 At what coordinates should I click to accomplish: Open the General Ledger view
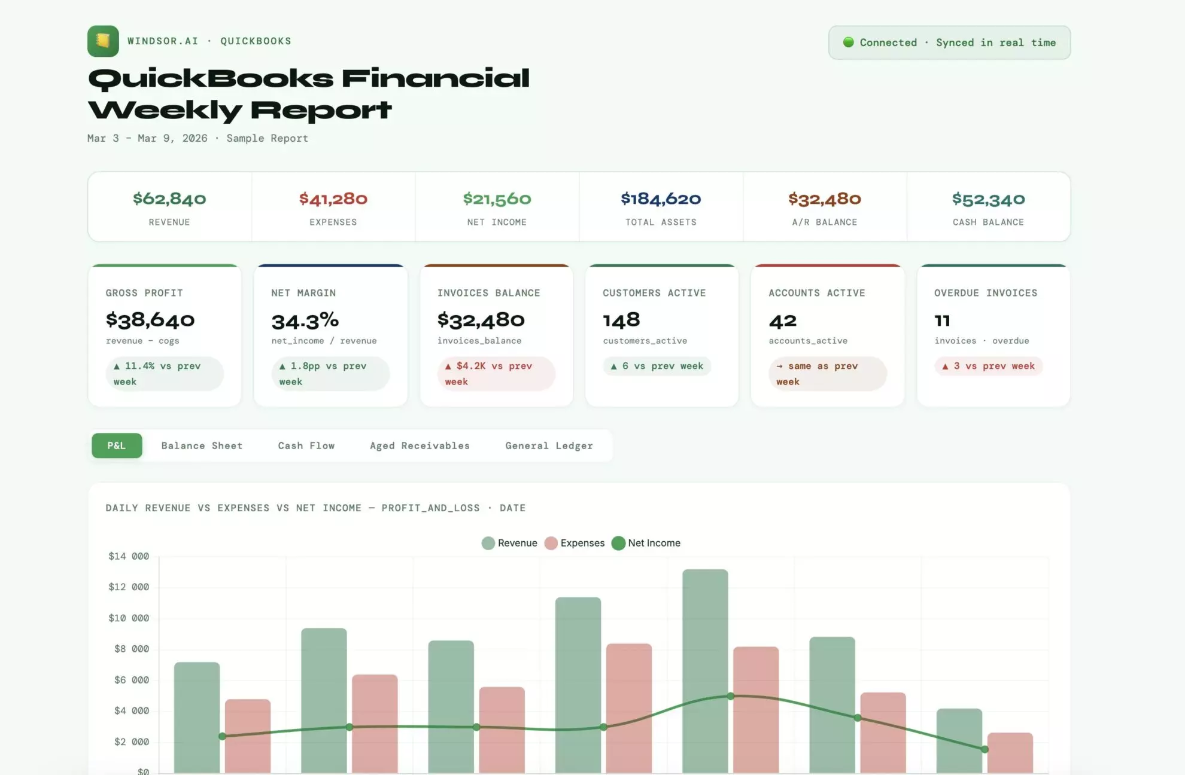(548, 446)
